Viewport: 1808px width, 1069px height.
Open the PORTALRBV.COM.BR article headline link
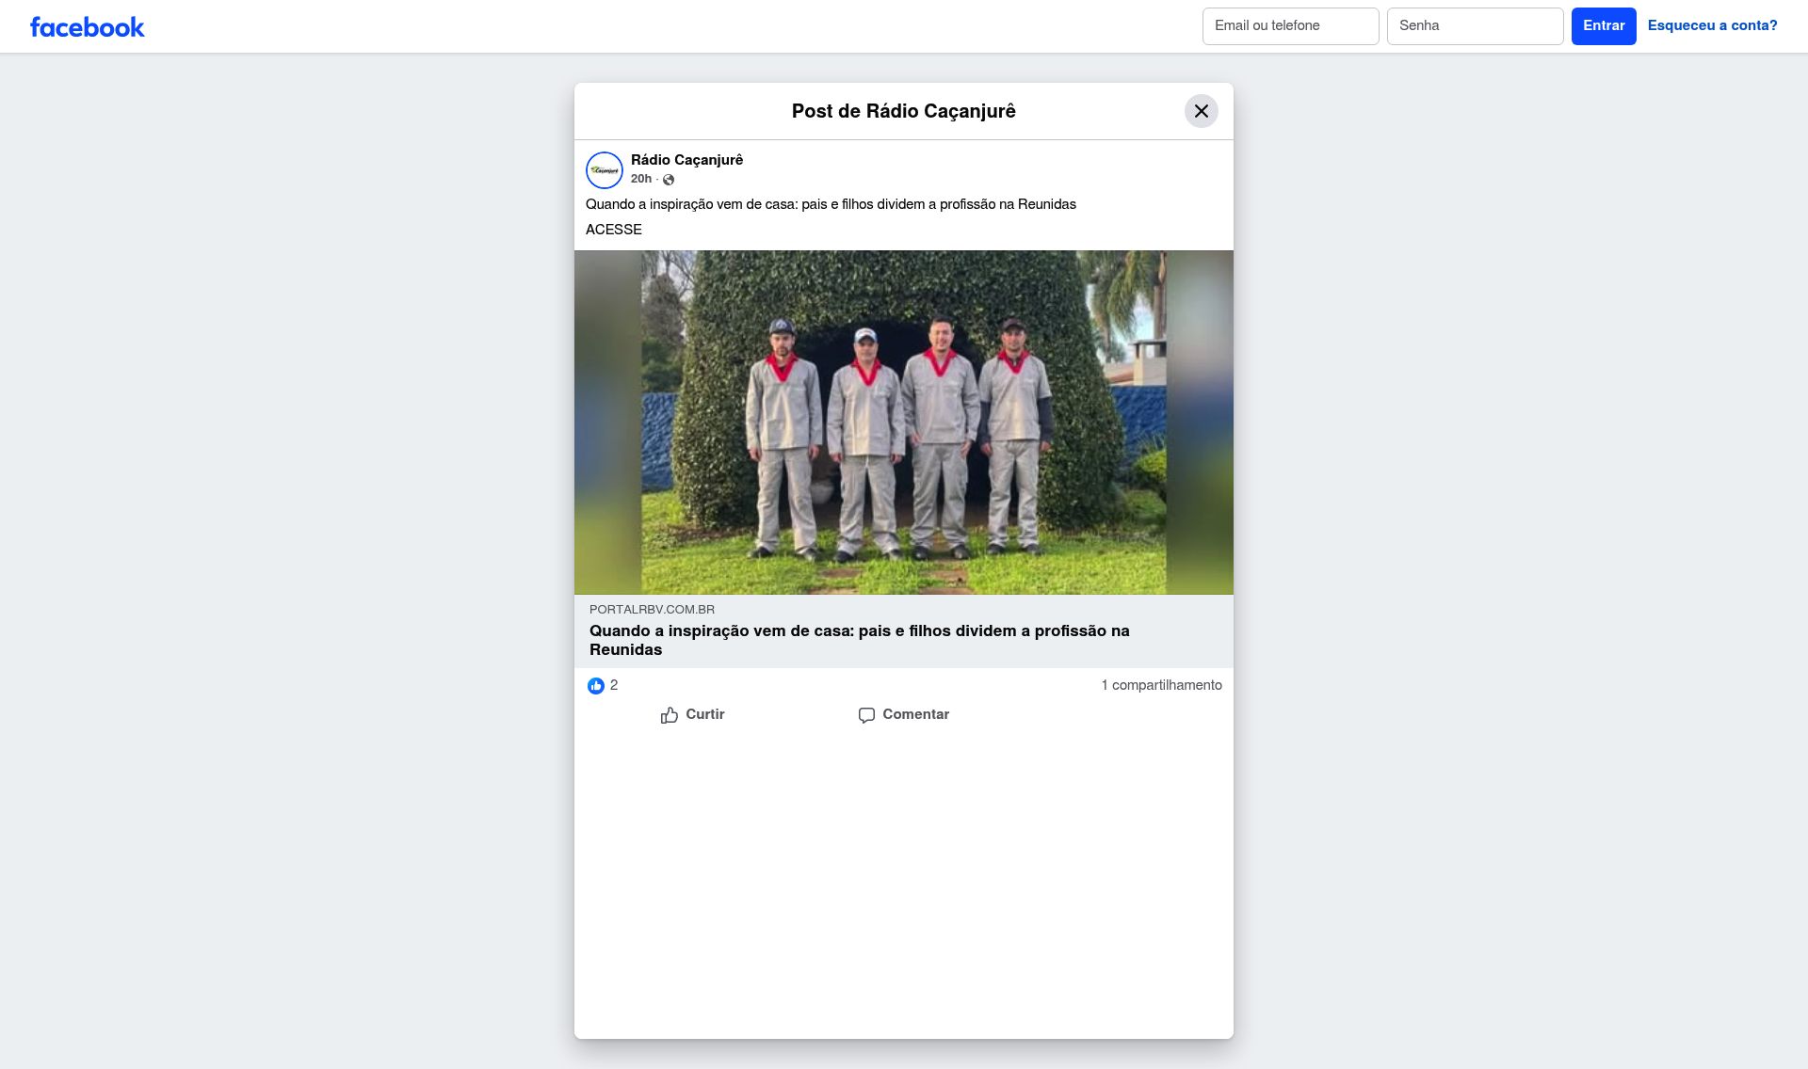[859, 640]
